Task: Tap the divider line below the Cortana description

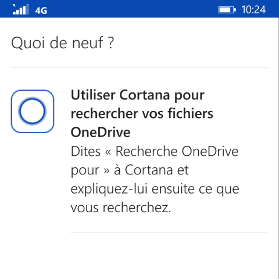Action: pos(169,233)
